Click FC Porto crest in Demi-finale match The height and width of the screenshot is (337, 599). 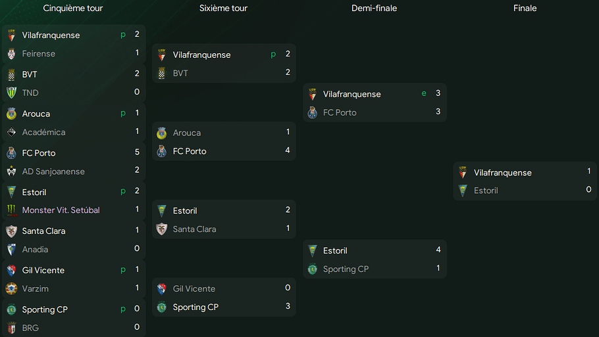click(x=313, y=112)
